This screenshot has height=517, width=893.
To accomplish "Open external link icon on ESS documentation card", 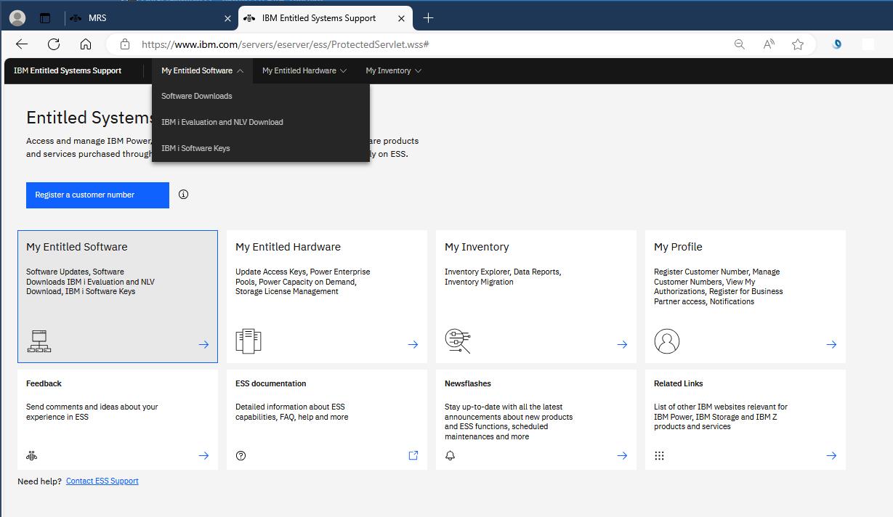I will click(413, 455).
